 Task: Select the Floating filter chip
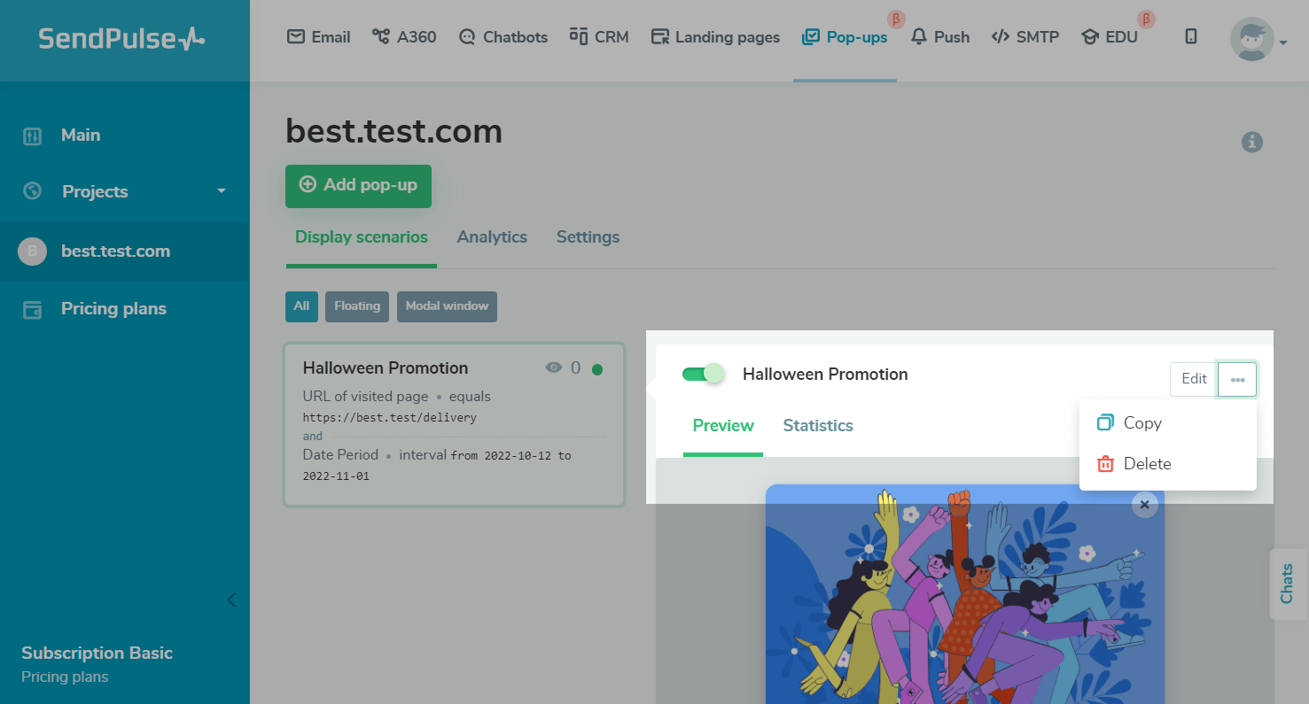[x=357, y=306]
